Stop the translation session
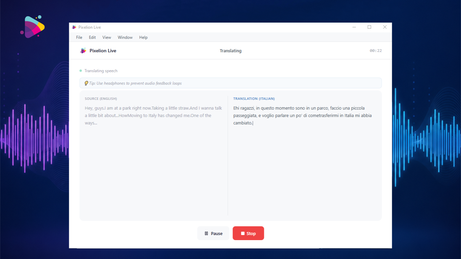 pyautogui.click(x=248, y=233)
